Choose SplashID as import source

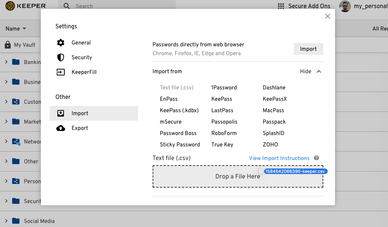point(273,133)
